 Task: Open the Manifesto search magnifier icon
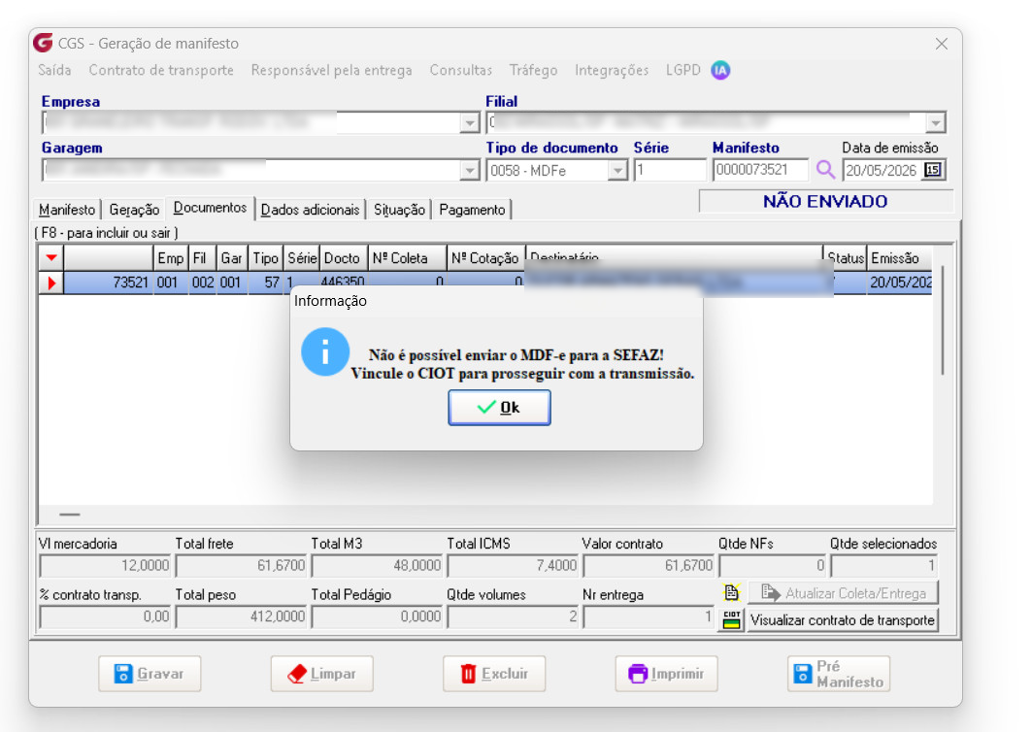824,170
